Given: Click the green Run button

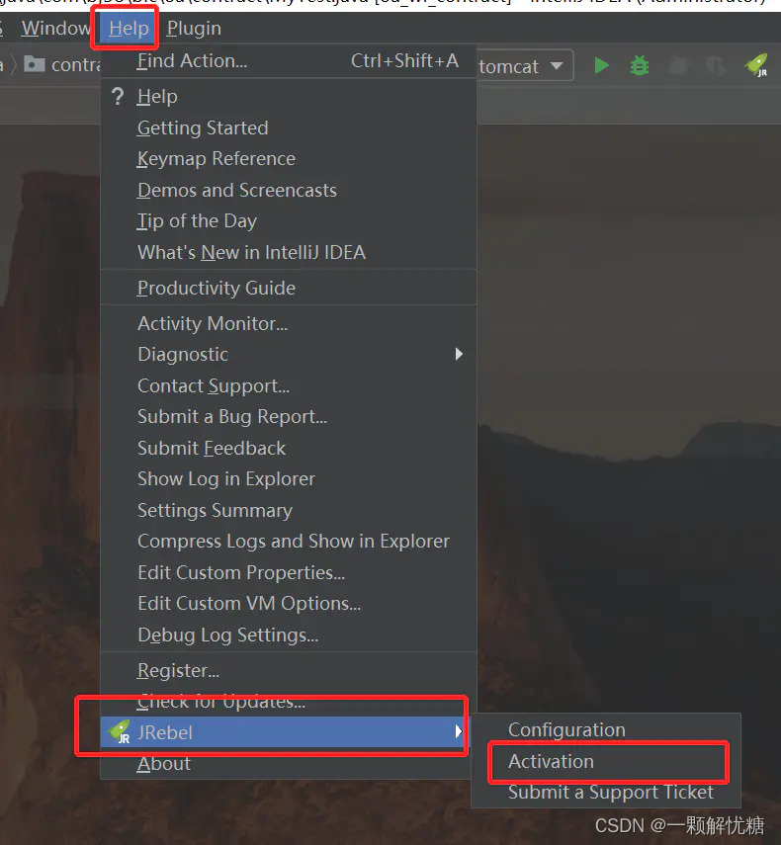Looking at the screenshot, I should point(601,66).
